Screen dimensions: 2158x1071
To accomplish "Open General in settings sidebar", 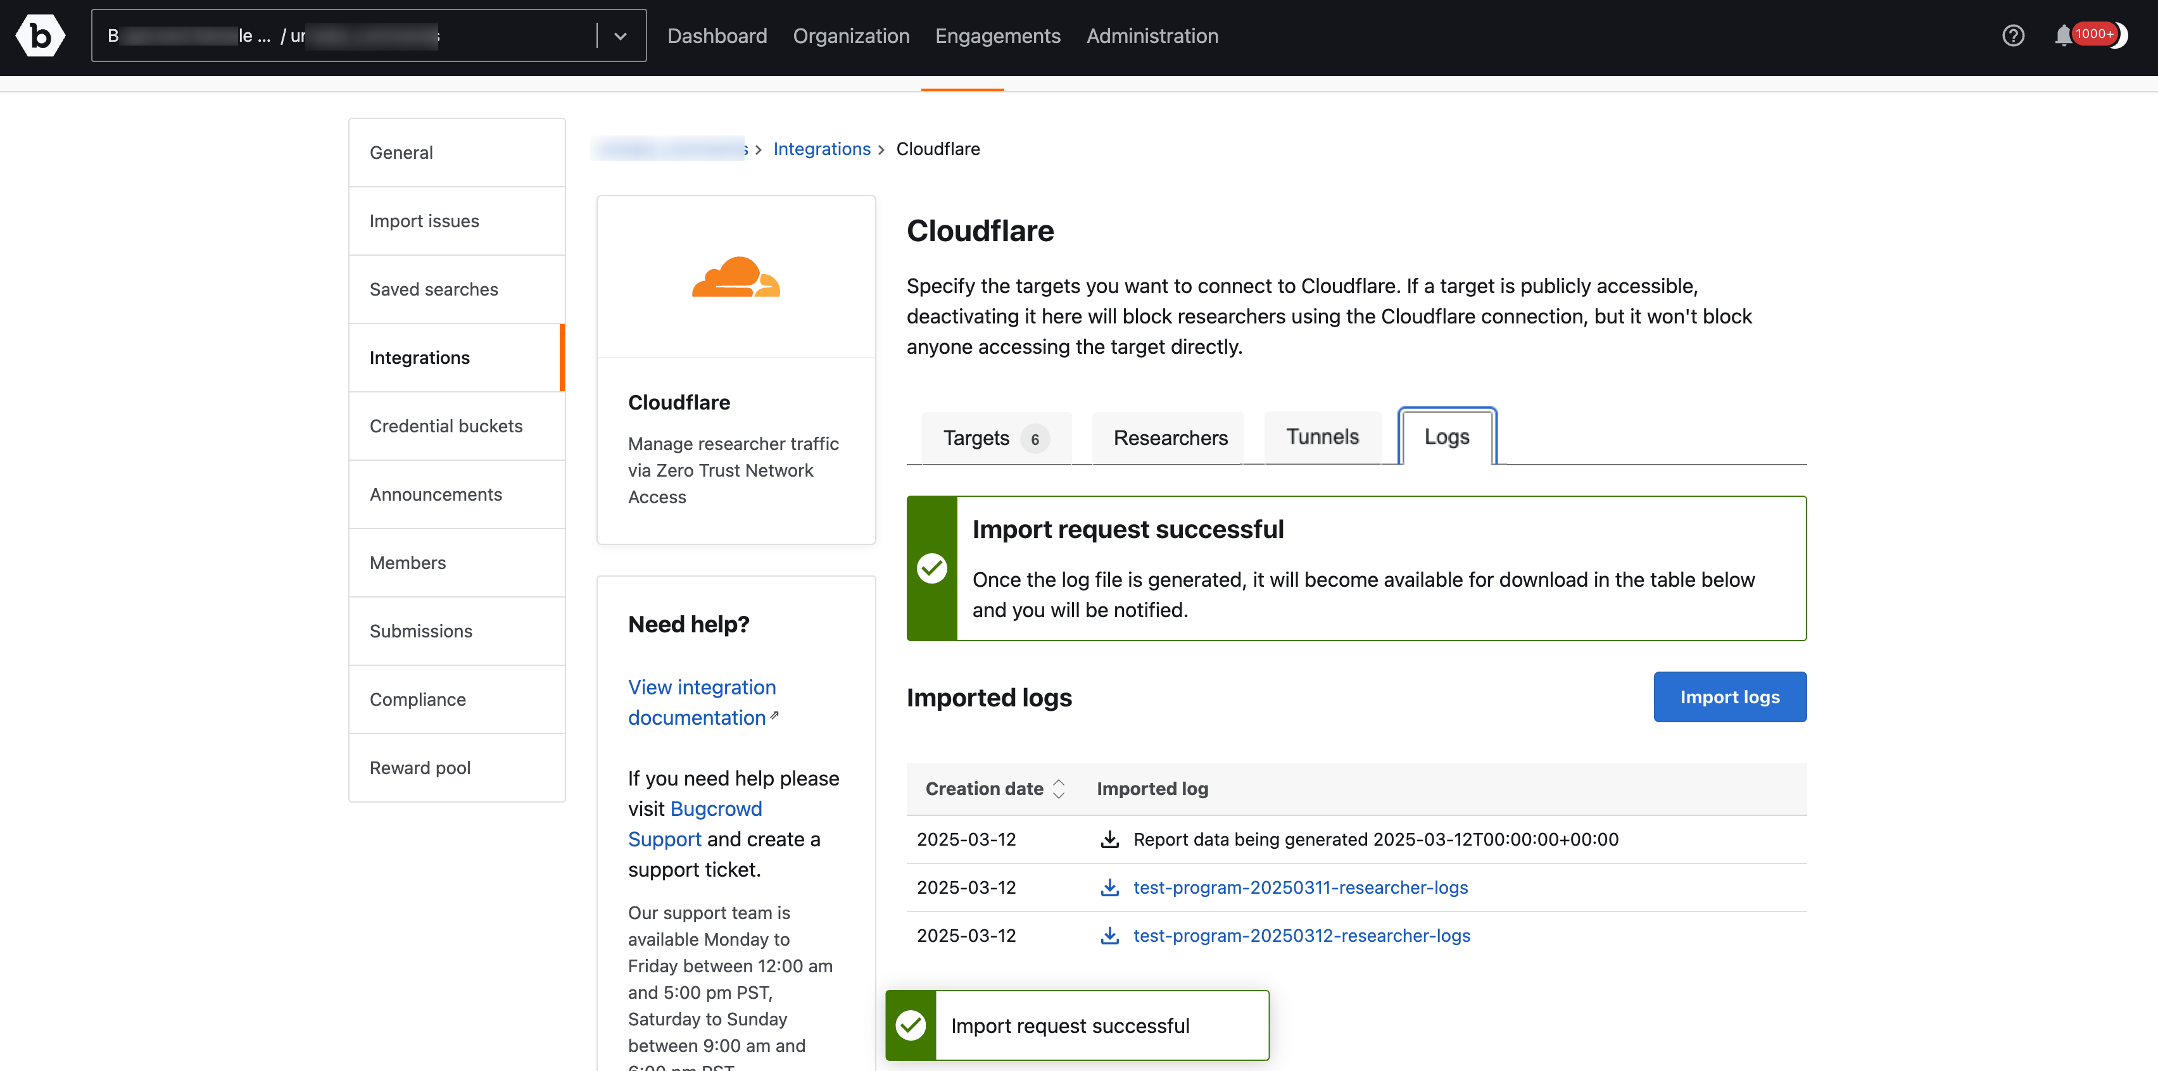I will 457,153.
